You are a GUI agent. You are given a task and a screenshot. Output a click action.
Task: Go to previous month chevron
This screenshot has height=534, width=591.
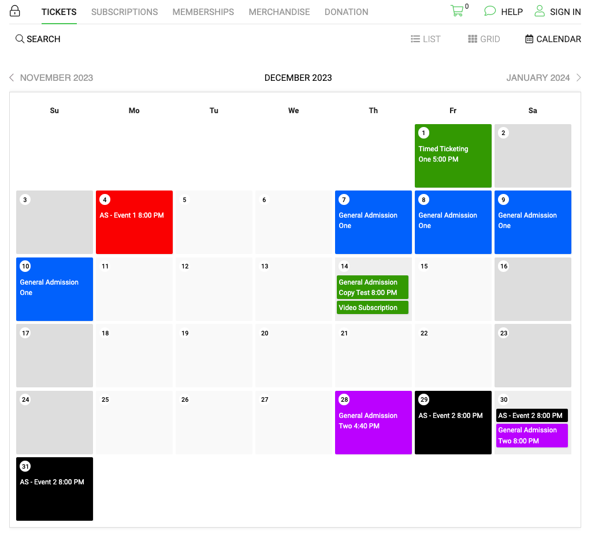(12, 77)
